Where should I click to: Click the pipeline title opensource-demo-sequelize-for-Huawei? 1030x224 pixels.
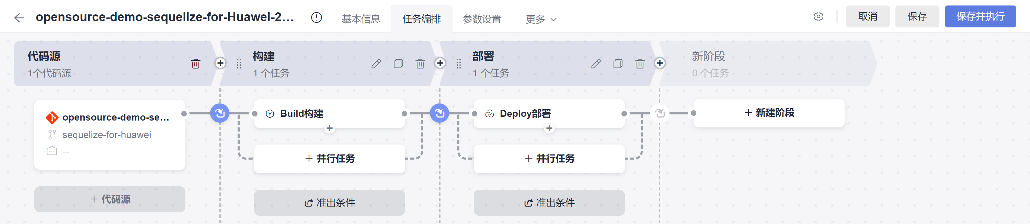(x=165, y=17)
